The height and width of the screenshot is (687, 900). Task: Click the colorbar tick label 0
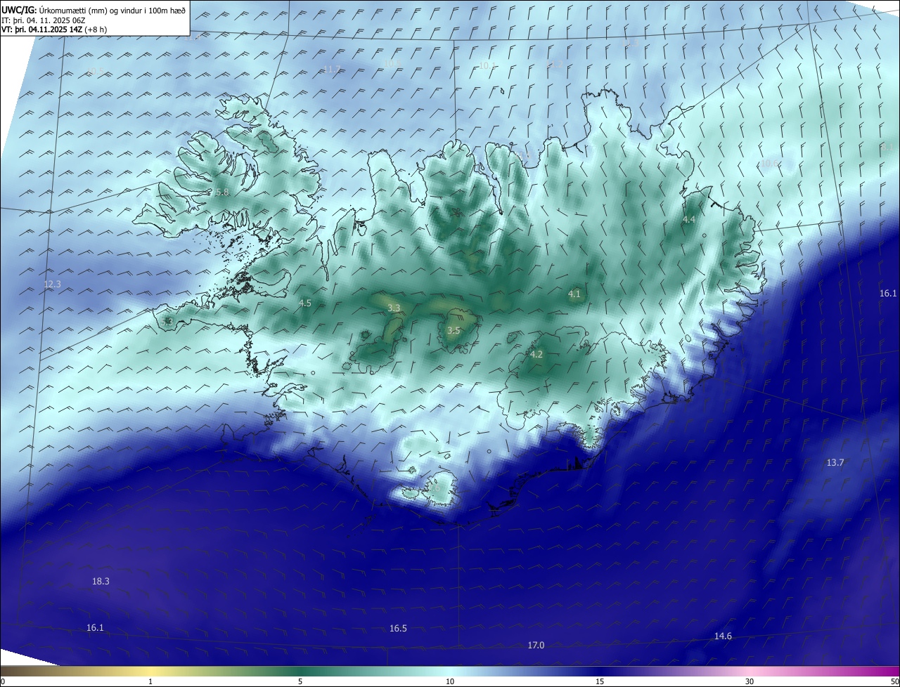3,681
